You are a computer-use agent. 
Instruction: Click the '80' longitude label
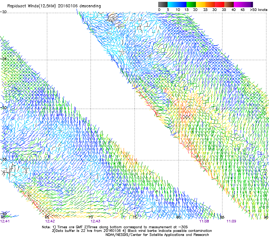(x=178, y=217)
